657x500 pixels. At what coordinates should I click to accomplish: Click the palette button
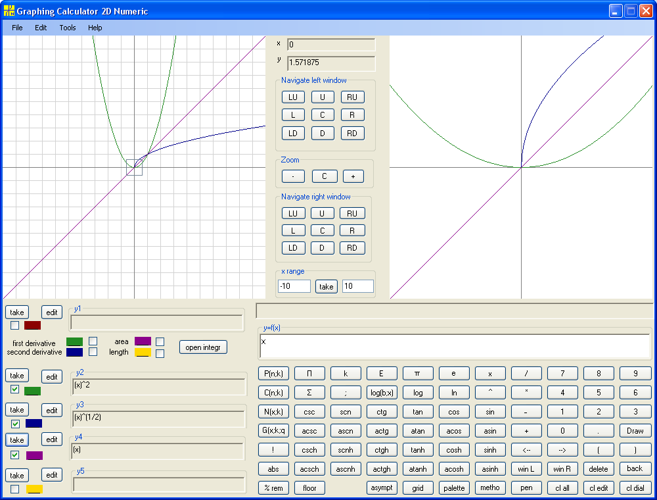[x=454, y=488]
